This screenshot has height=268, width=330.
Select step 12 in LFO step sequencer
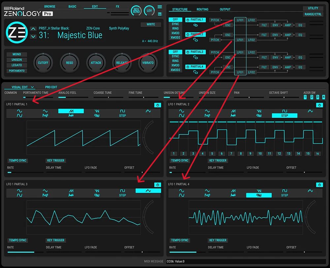[x=279, y=153]
